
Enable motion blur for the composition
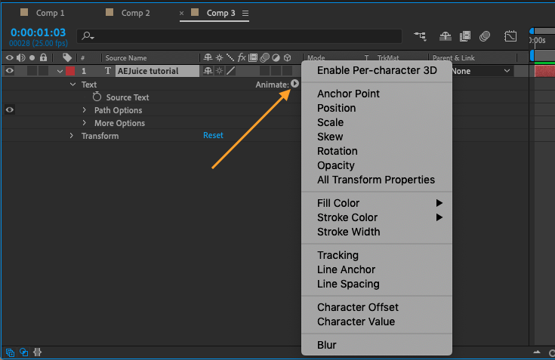point(485,35)
